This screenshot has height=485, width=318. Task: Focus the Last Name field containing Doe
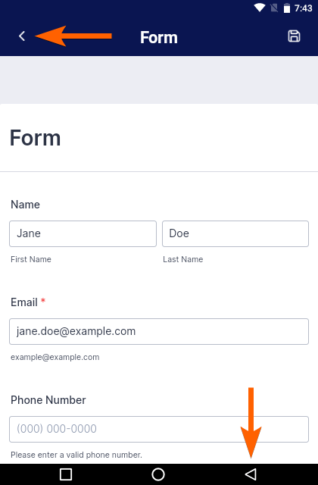[x=235, y=233]
